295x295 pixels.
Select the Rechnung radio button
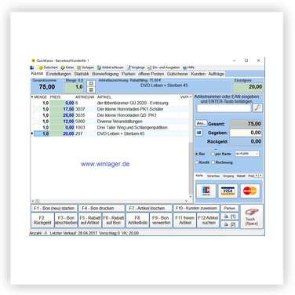pyautogui.click(x=213, y=162)
